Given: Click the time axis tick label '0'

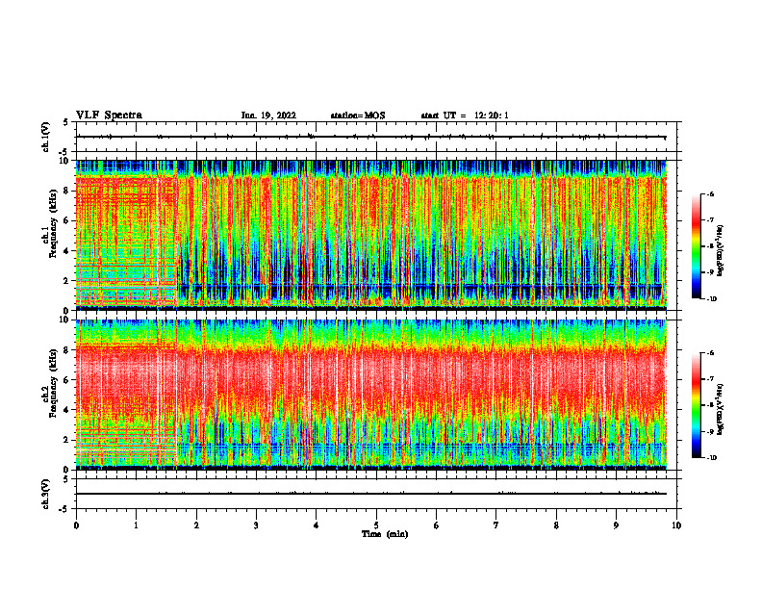Looking at the screenshot, I should 76,525.
